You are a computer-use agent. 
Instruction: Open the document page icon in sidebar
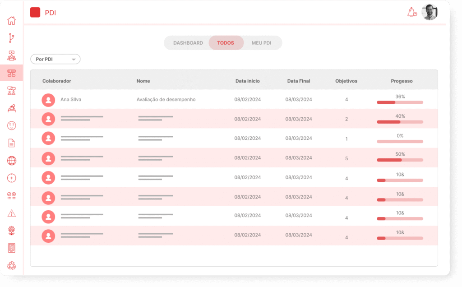coord(11,143)
